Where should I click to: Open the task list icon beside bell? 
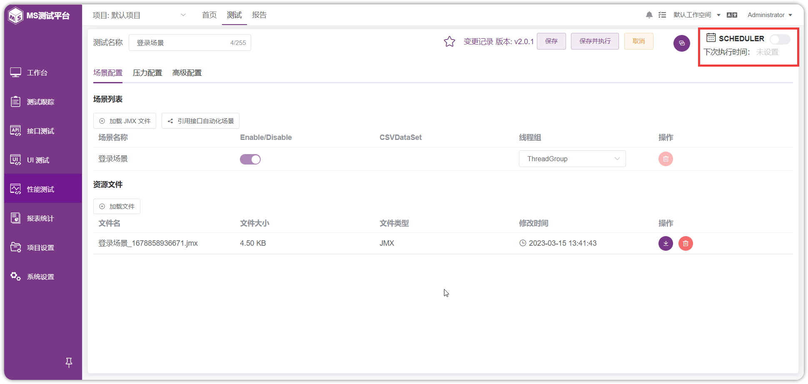point(662,15)
